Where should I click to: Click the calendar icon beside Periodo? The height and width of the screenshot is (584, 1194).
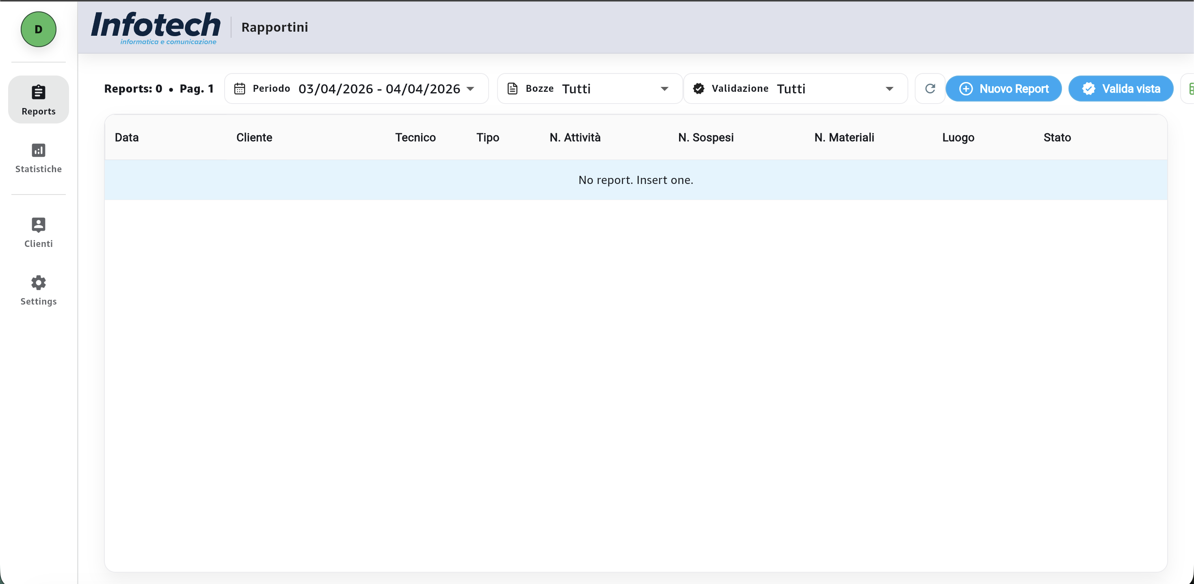pyautogui.click(x=240, y=89)
